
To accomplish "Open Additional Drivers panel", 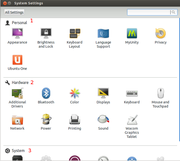I will [17, 98].
